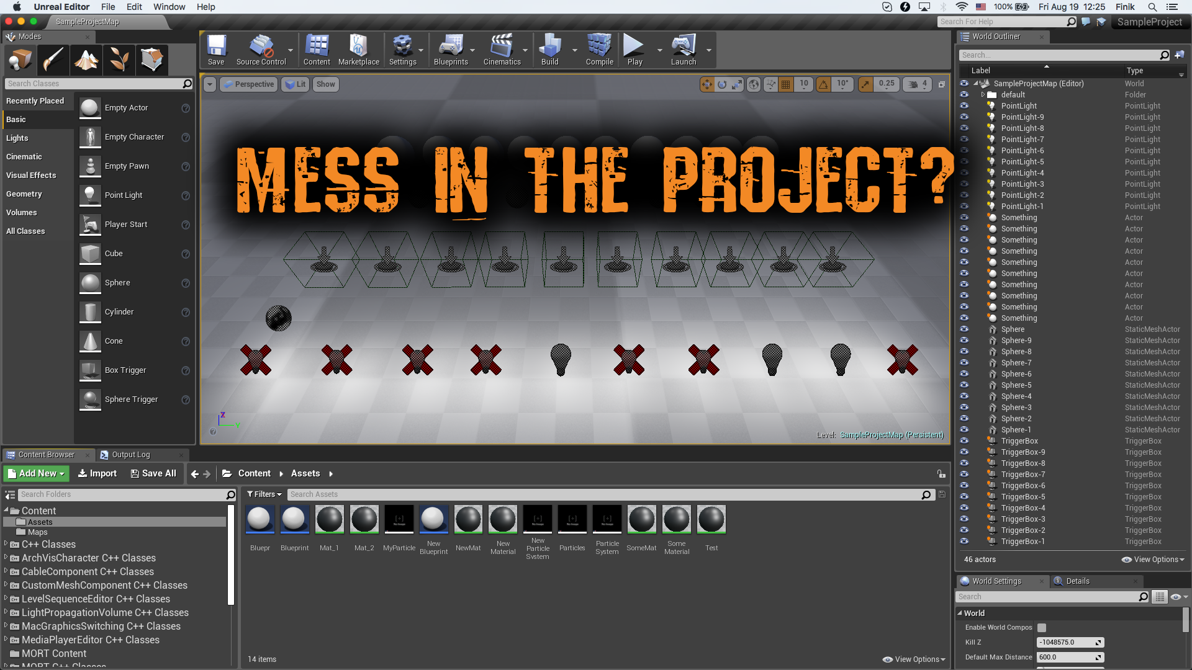Switch to the Details tab
Image resolution: width=1192 pixels, height=670 pixels.
click(x=1077, y=581)
